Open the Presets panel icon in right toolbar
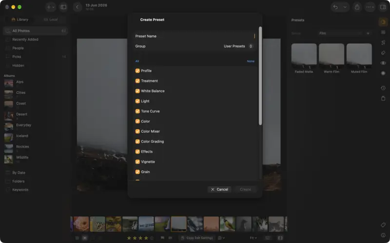Viewport: 390px width, 243px height. click(x=383, y=22)
